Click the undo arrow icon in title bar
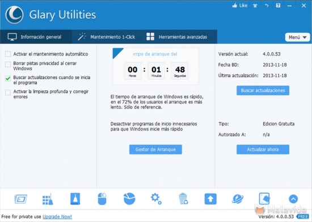Viewport: 312px width, 222px height. (267, 6)
